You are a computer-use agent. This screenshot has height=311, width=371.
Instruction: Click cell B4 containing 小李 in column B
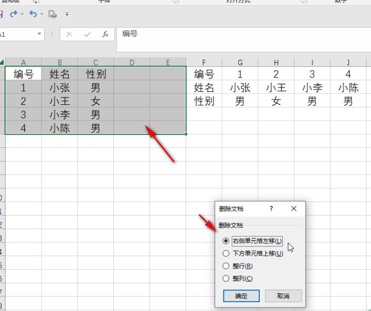pyautogui.click(x=60, y=114)
